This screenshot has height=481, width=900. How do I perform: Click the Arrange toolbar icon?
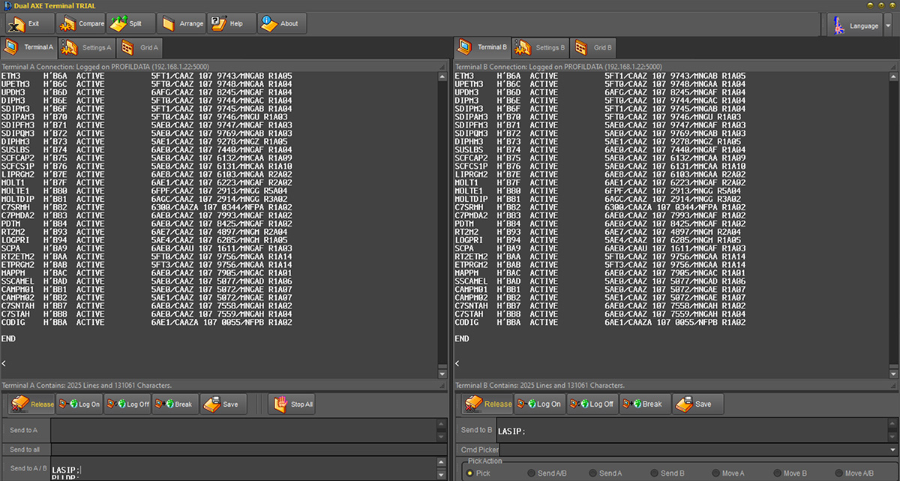point(181,23)
